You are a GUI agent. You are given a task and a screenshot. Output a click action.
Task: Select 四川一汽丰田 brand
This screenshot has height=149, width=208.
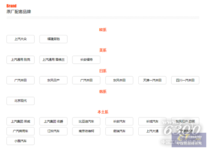coord(185,80)
